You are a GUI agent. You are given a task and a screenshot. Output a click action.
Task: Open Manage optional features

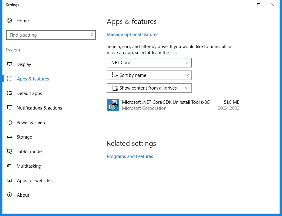(x=132, y=34)
